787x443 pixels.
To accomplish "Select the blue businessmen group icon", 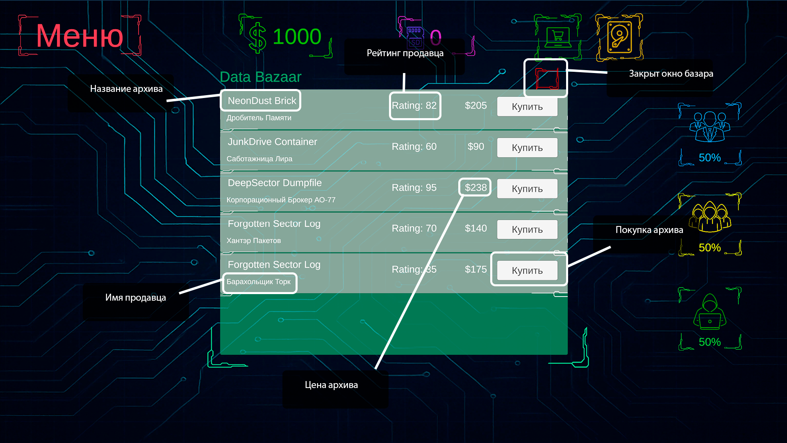I will (x=710, y=127).
